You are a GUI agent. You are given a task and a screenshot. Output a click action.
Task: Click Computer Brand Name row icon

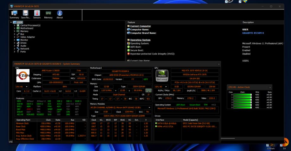pyautogui.click(x=129, y=33)
